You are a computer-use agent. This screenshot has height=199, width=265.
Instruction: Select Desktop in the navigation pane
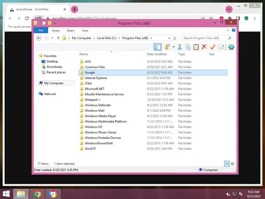click(52, 61)
